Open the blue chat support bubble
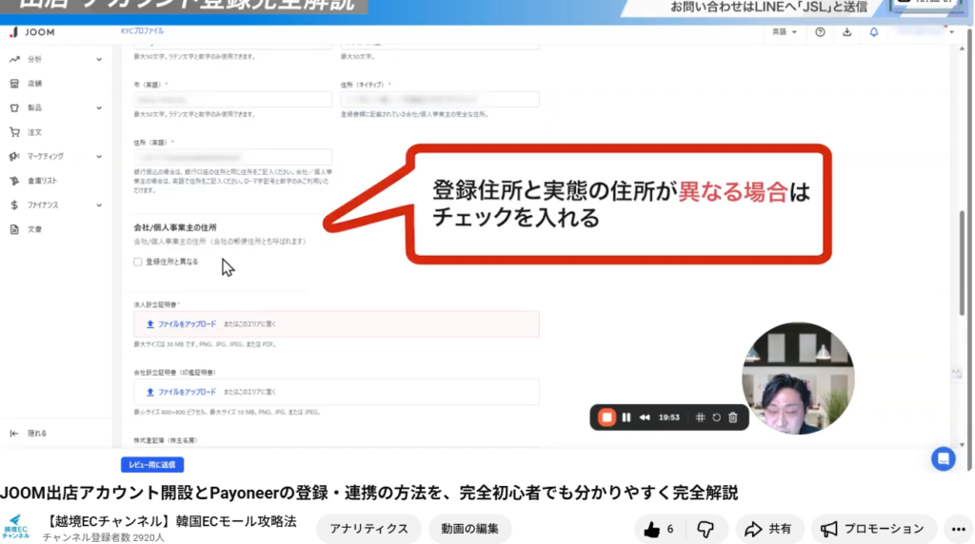This screenshot has height=544, width=975. tap(943, 458)
